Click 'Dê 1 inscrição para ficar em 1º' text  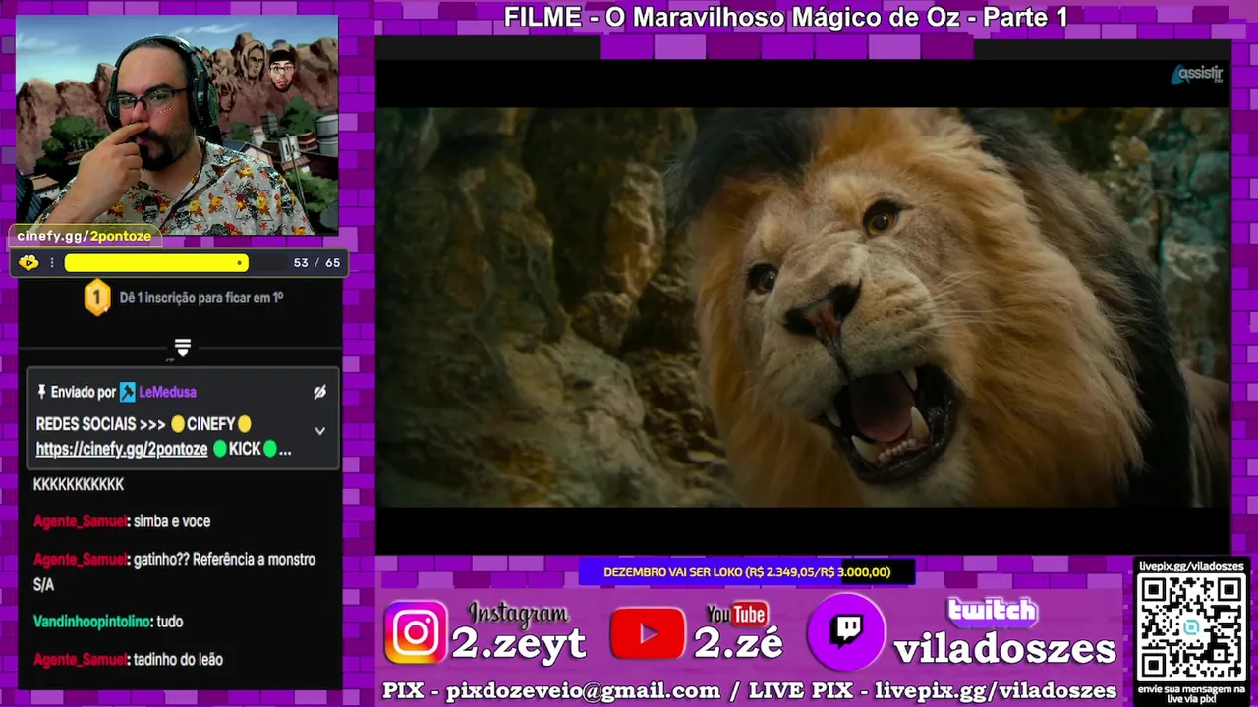[x=201, y=297]
